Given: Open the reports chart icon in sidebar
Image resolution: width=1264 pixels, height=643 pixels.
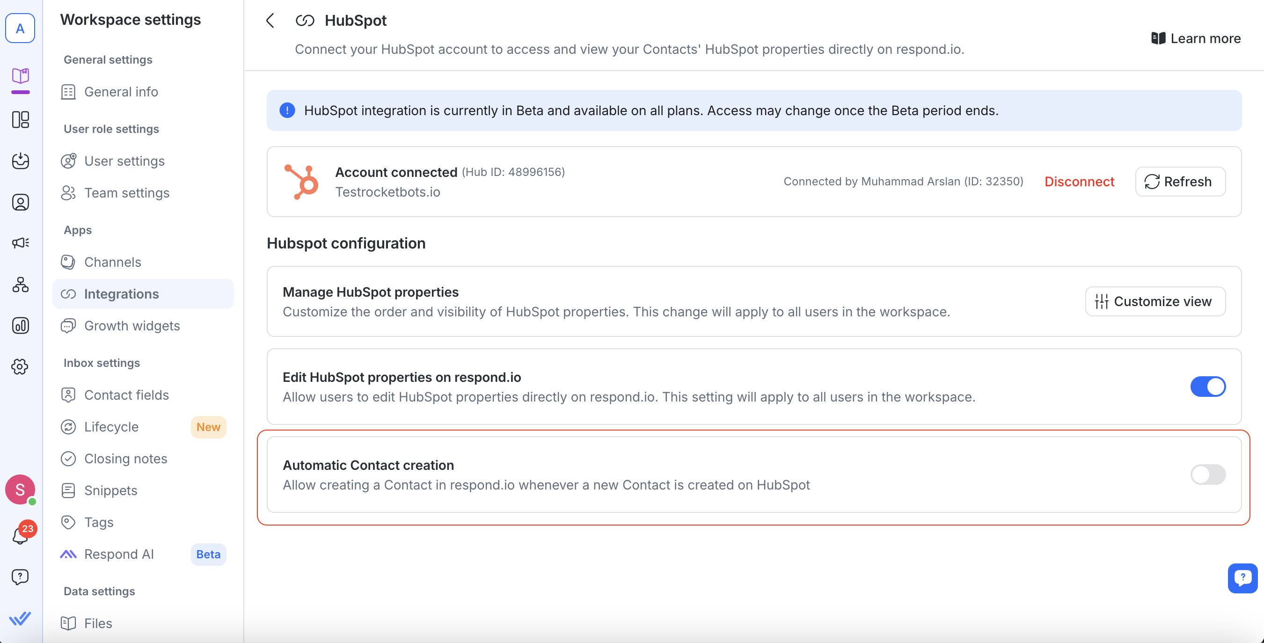Looking at the screenshot, I should 20,325.
